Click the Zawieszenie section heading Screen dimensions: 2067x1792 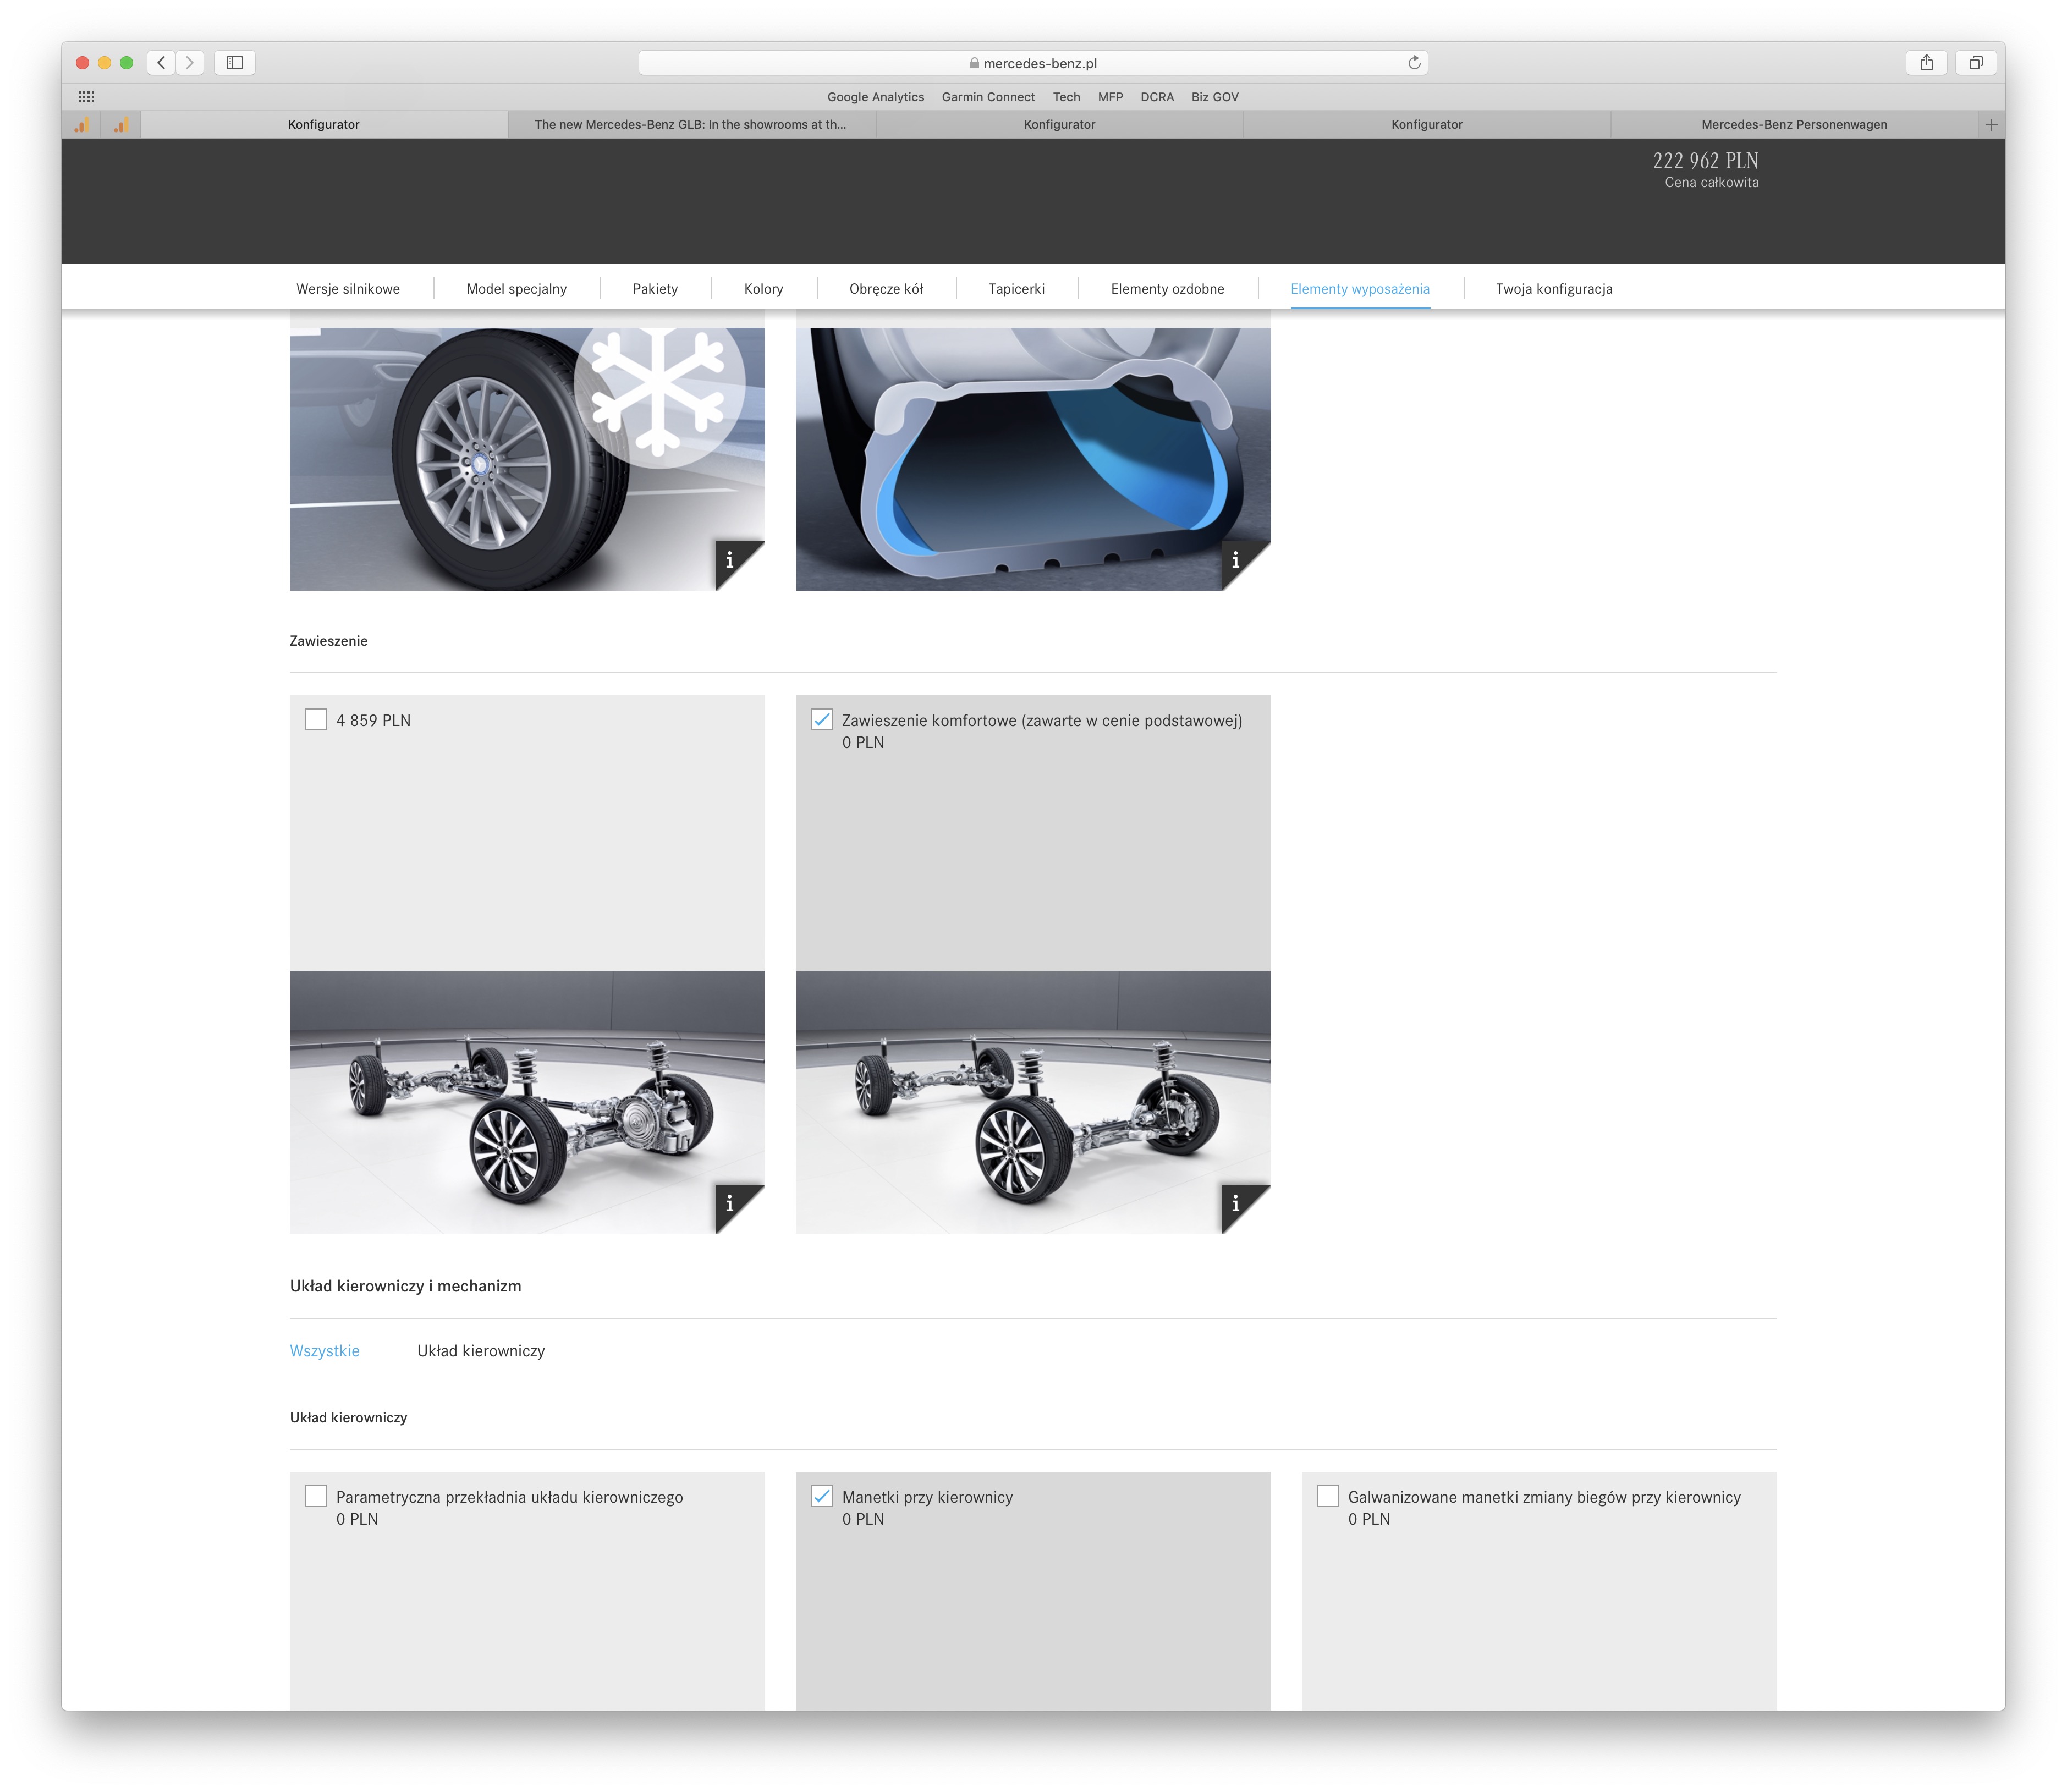(329, 641)
